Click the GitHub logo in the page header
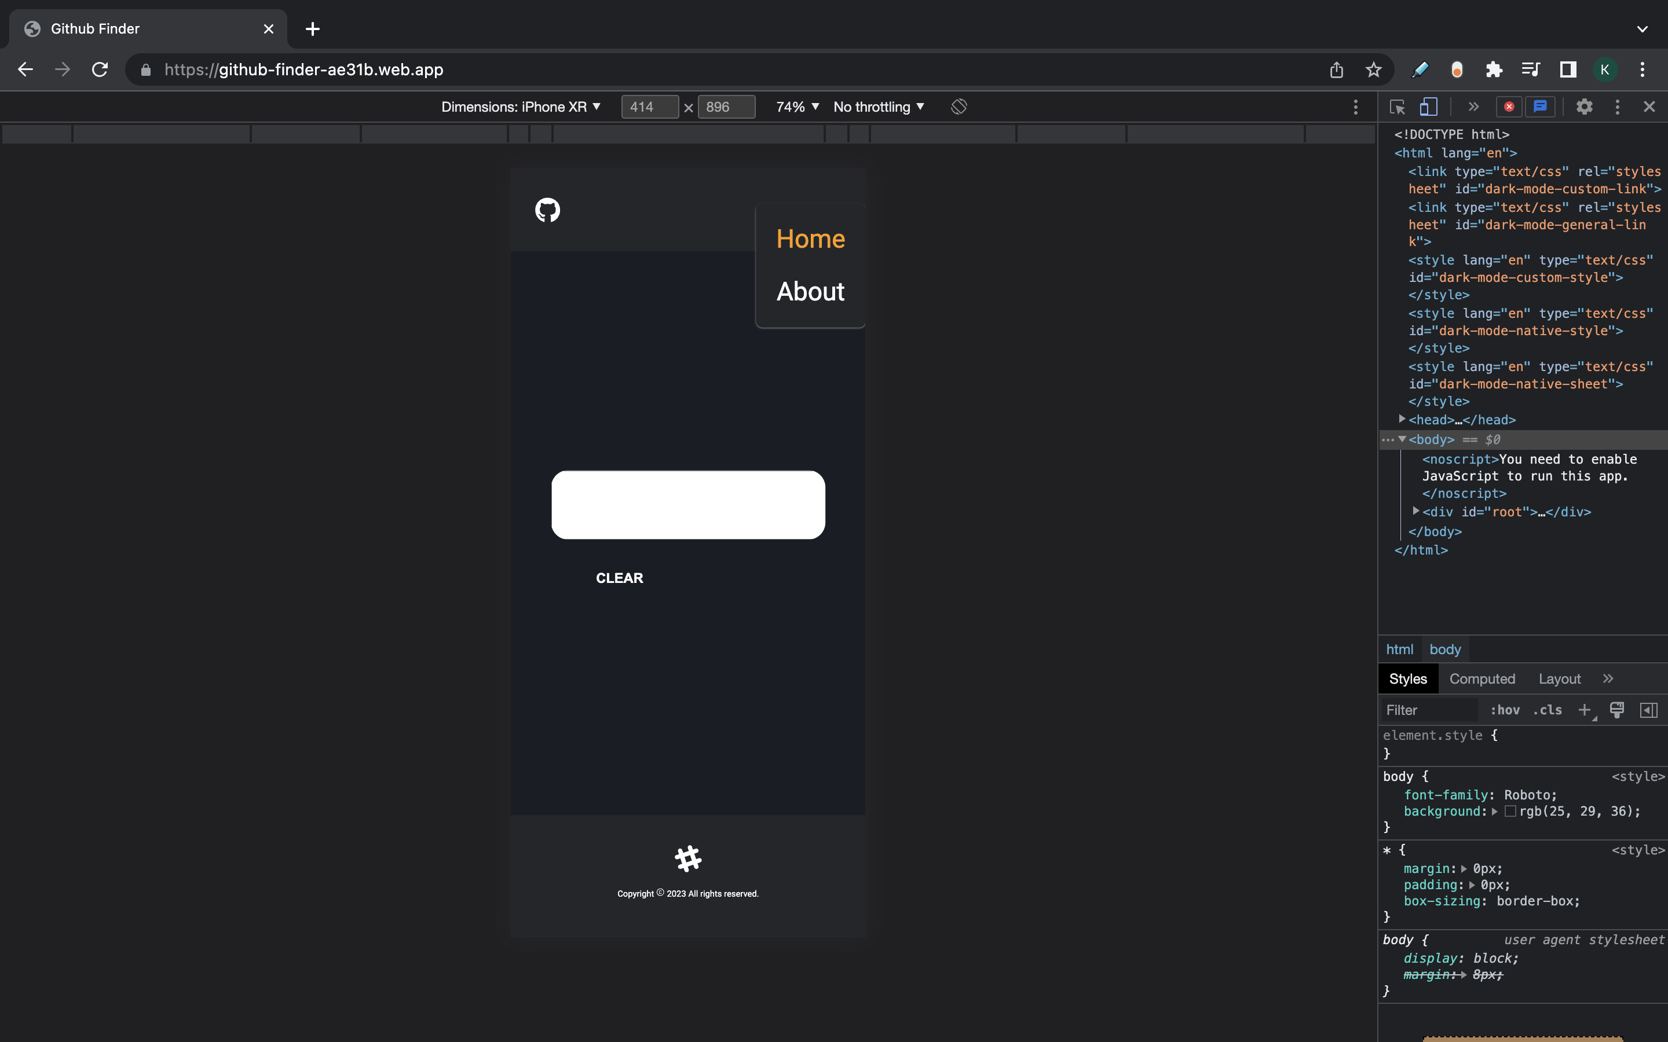The image size is (1668, 1042). click(x=547, y=210)
